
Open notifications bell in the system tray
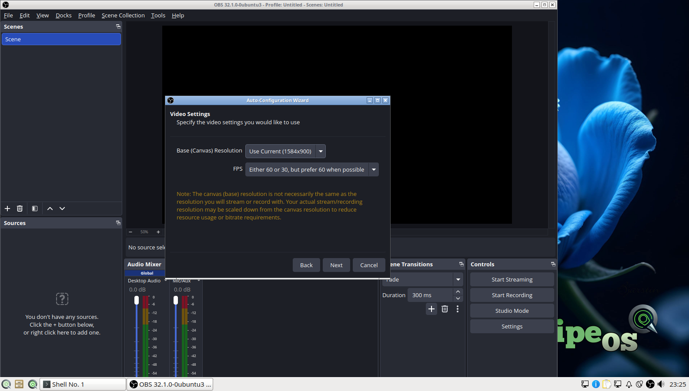pyautogui.click(x=629, y=384)
